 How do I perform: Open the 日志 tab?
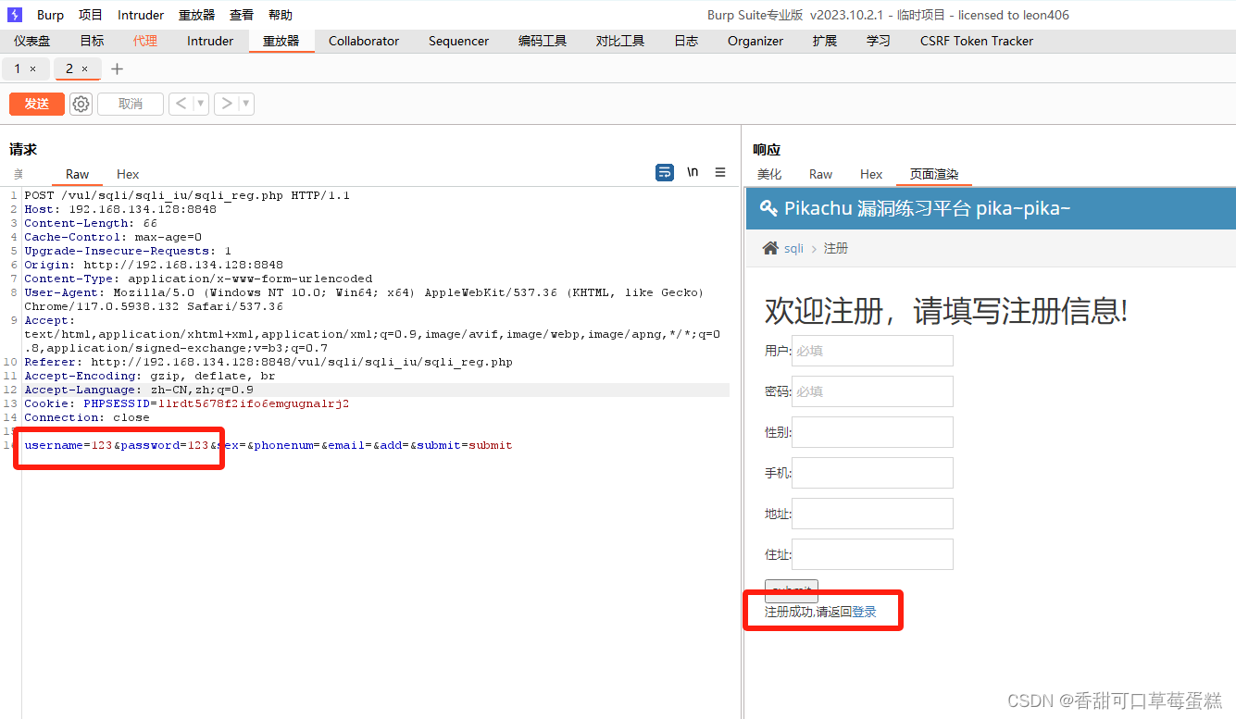click(x=686, y=41)
